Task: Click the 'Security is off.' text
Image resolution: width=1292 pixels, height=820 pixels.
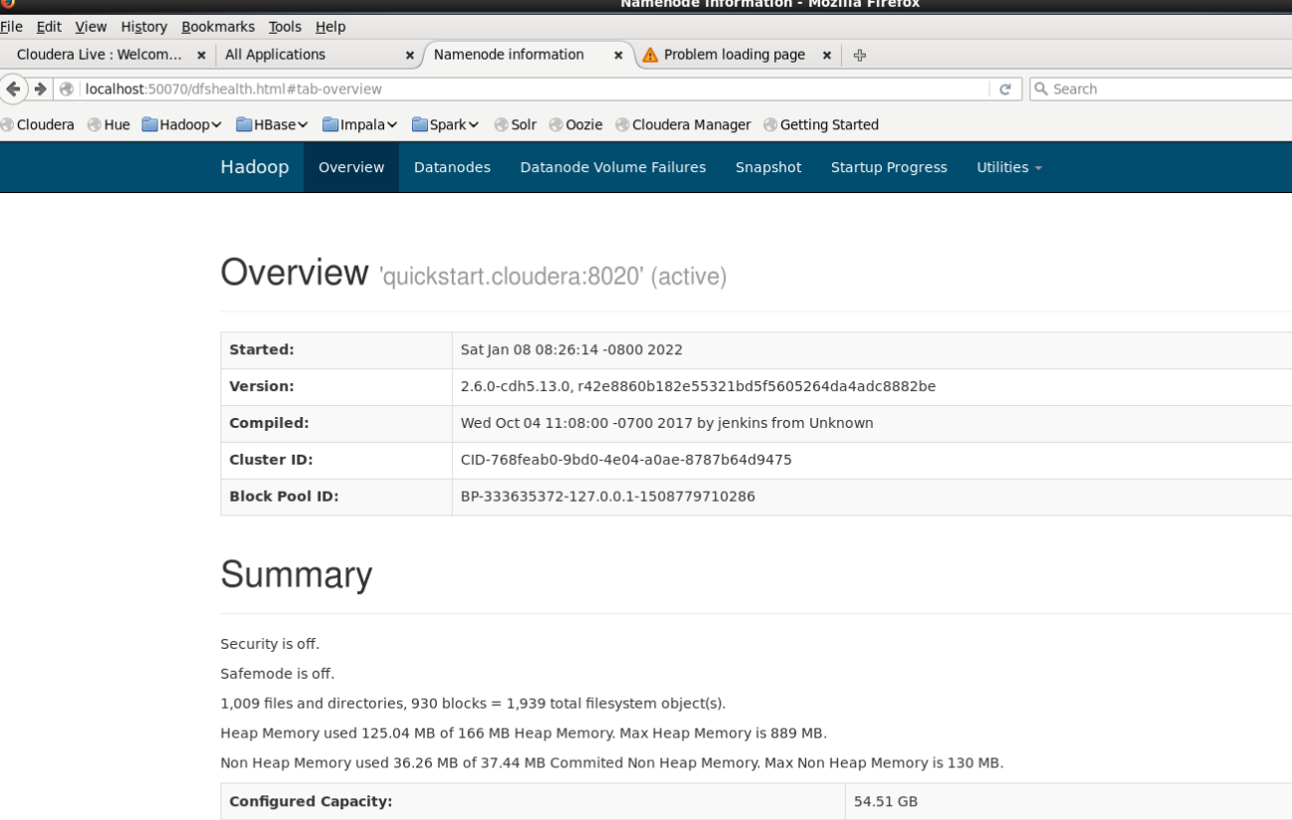Action: tap(270, 644)
